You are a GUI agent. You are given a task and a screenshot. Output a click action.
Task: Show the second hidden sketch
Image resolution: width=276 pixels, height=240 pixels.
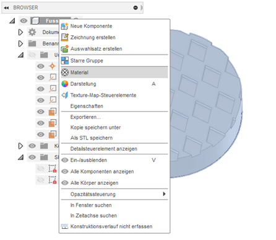pyautogui.click(x=41, y=180)
